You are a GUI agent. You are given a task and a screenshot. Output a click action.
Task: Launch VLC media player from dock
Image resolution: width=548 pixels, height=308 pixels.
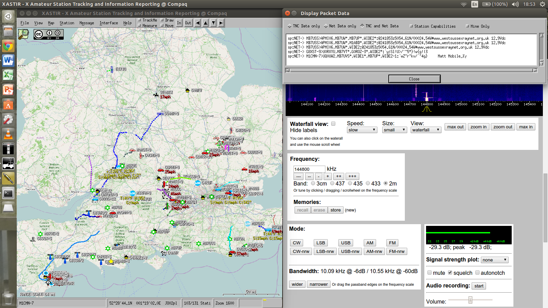pyautogui.click(x=8, y=134)
